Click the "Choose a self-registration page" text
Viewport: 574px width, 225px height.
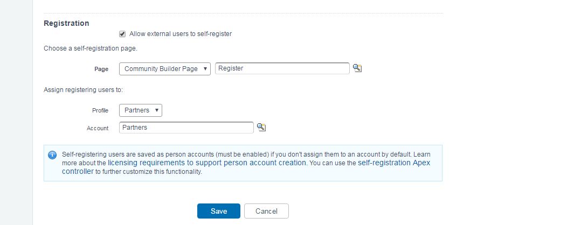(x=91, y=48)
